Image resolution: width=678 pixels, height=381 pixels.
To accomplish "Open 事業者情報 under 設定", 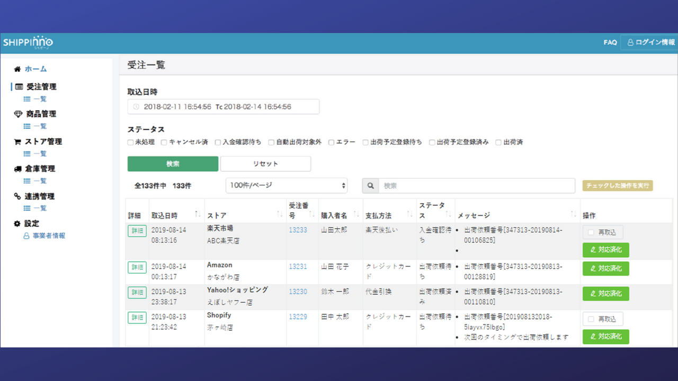I will pyautogui.click(x=49, y=236).
